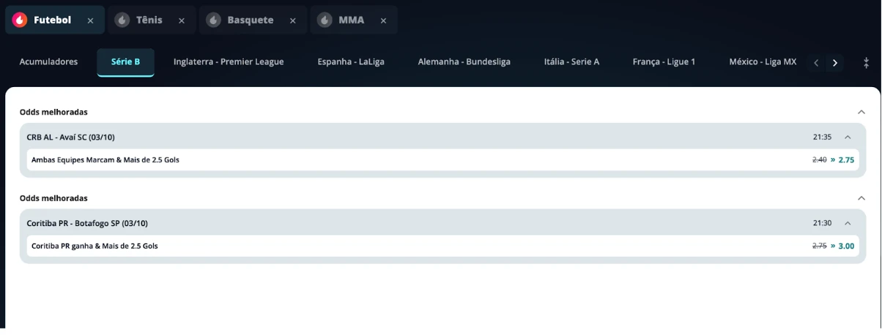Screen dimensions: 882x335
Task: Click the flame icon beside MMA
Action: coord(325,20)
